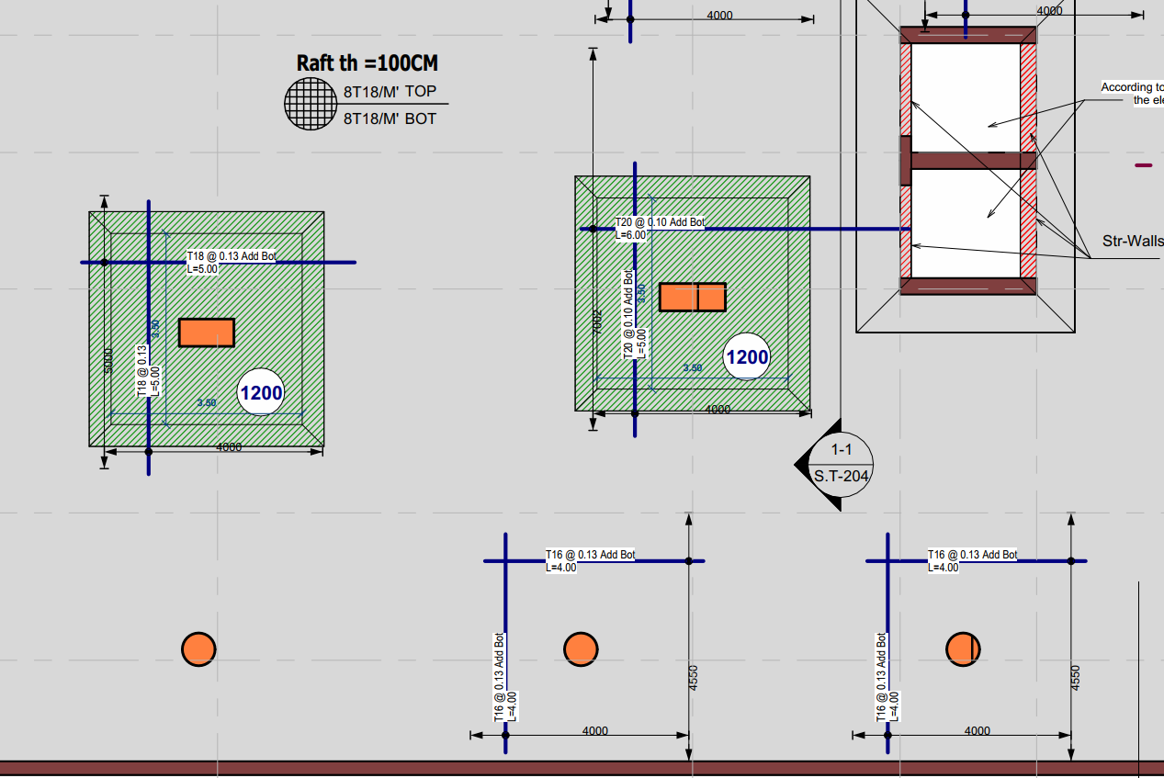The width and height of the screenshot is (1164, 778).
Task: Select the 8T18/M' BOT reinforcement text
Action: [x=390, y=118]
